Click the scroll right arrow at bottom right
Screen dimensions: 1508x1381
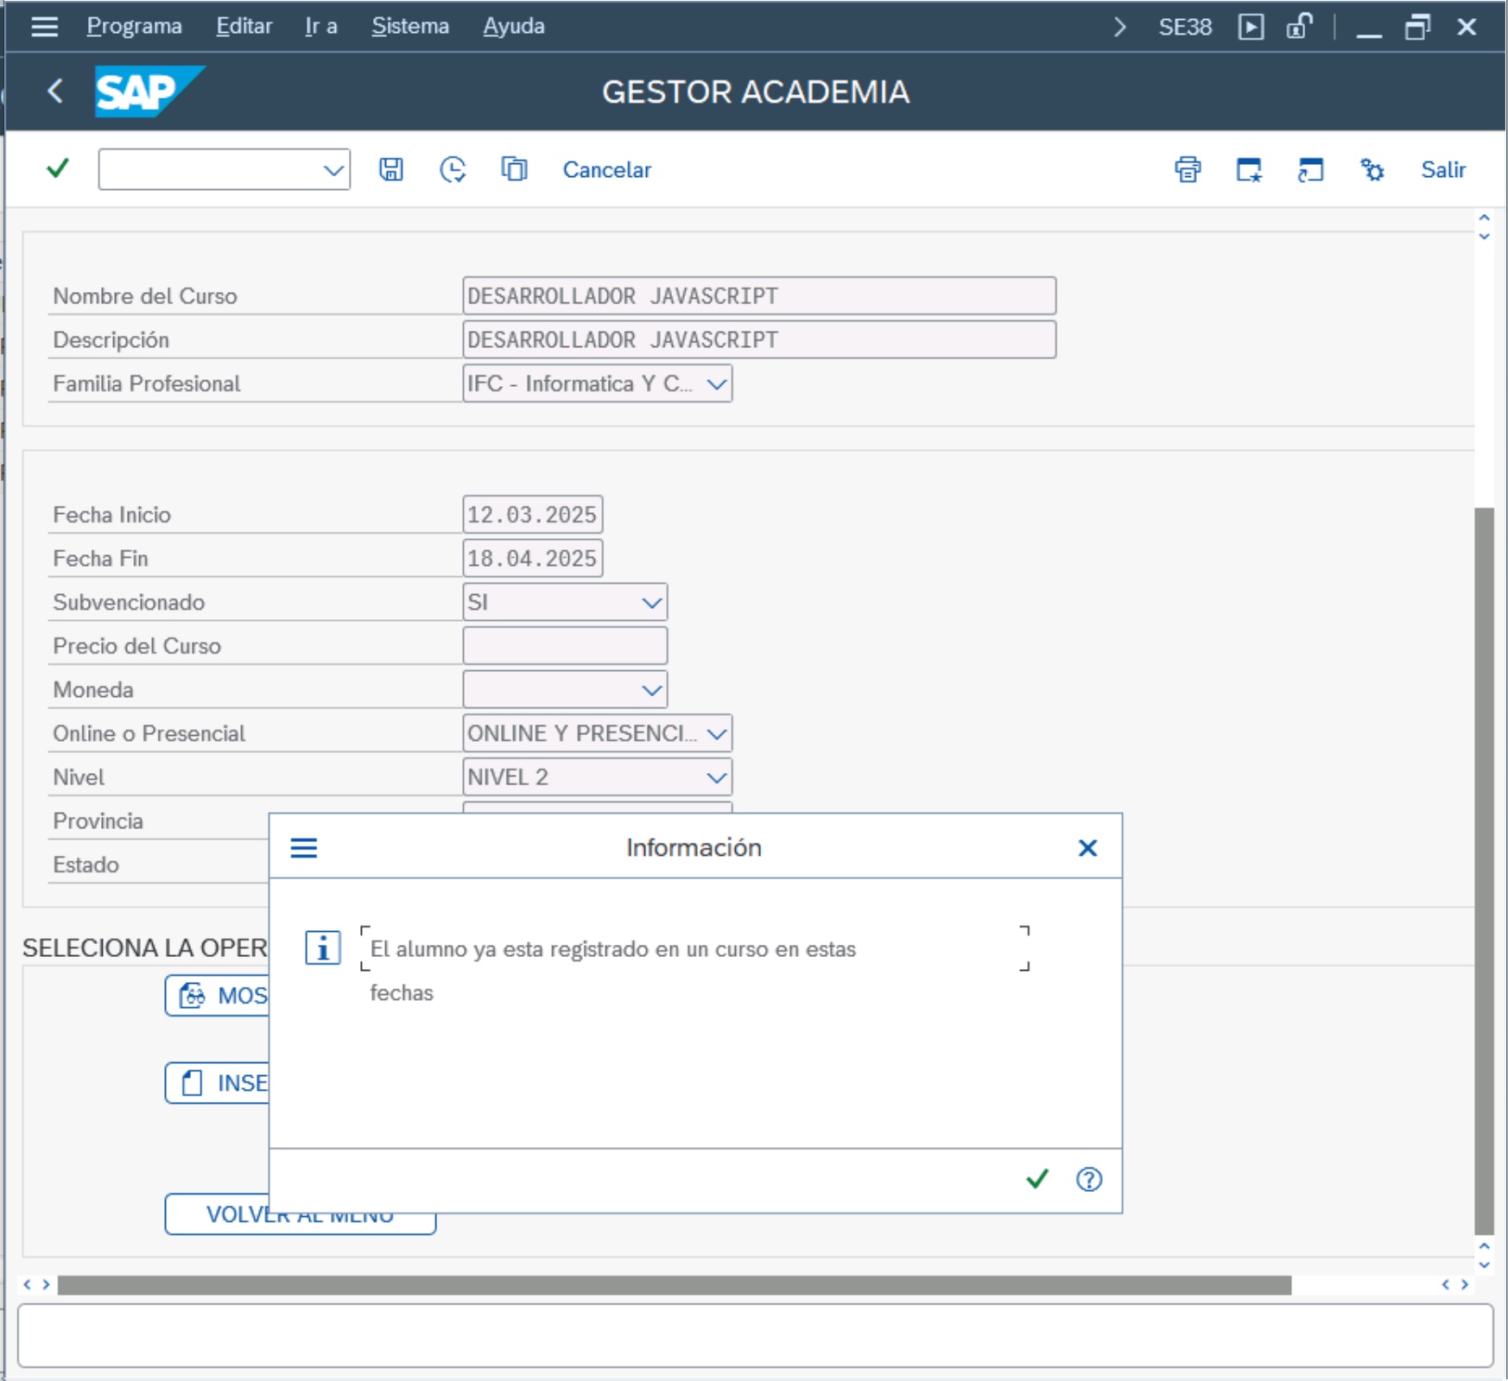pos(1464,1285)
